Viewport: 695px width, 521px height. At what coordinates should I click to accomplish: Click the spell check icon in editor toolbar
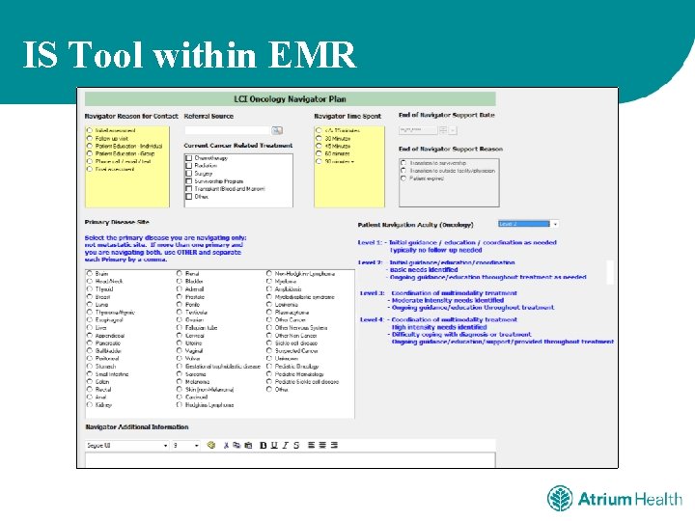click(x=211, y=445)
